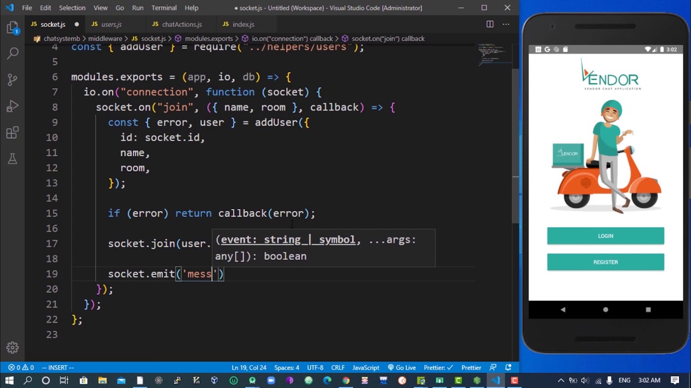
Task: Open the Run menu
Action: point(138,8)
